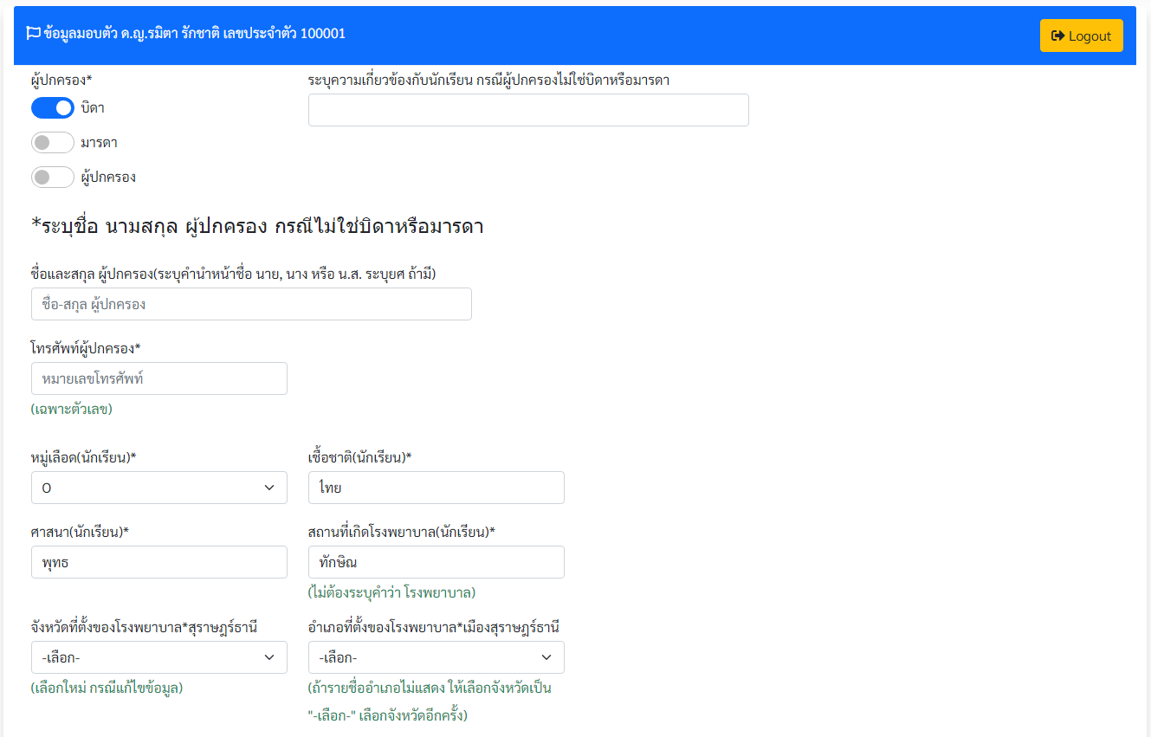Screen dimensions: 1151x737
Task: Click the guardian relationship input field
Action: 528,110
